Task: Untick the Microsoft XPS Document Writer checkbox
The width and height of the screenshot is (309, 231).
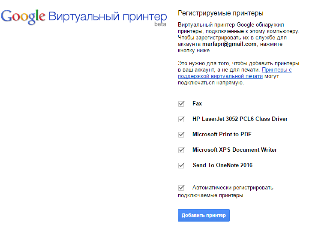Action: (x=181, y=150)
